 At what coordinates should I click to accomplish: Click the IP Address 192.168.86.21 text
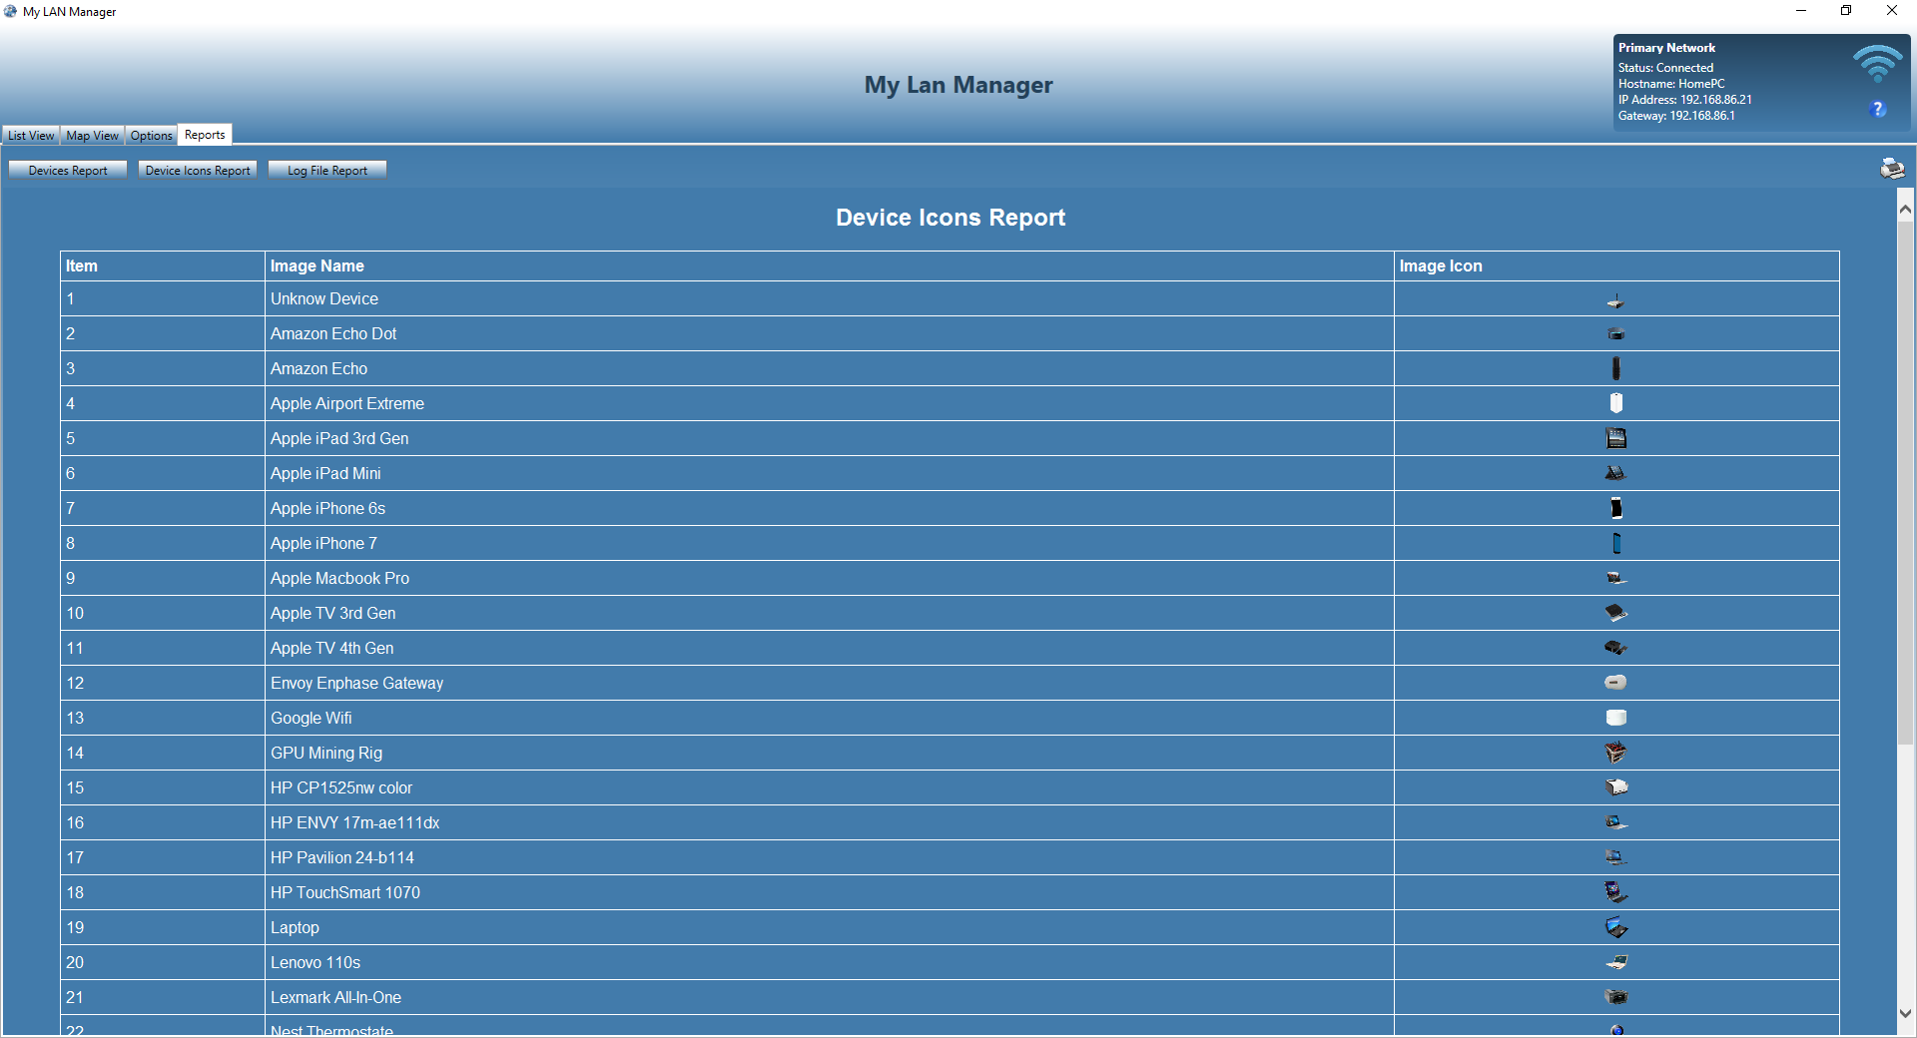pyautogui.click(x=1684, y=100)
